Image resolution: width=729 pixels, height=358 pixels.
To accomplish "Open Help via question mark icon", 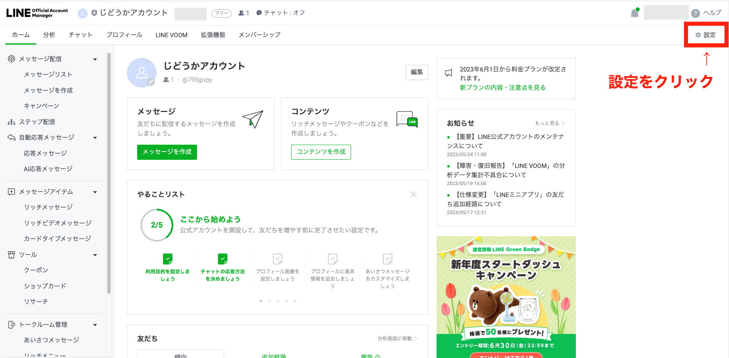I will coord(695,13).
